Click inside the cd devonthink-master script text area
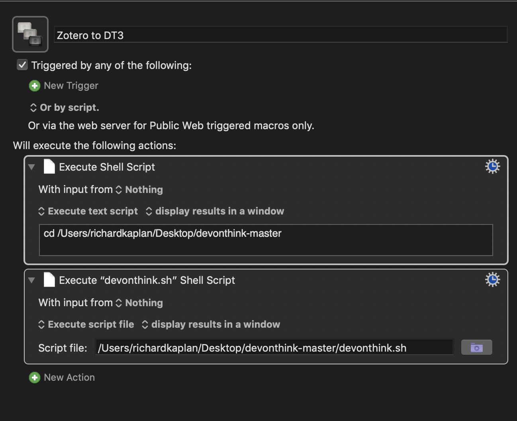Image resolution: width=517 pixels, height=421 pixels. point(266,239)
